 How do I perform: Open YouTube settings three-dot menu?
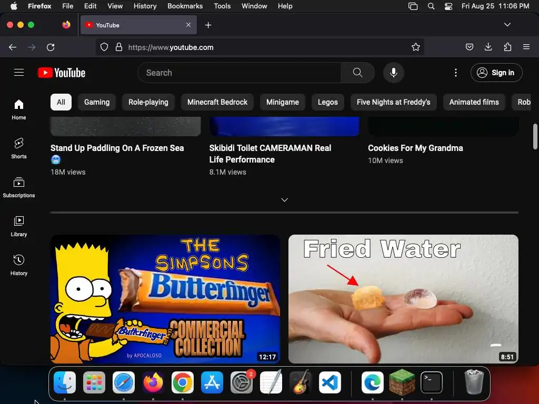pos(456,73)
